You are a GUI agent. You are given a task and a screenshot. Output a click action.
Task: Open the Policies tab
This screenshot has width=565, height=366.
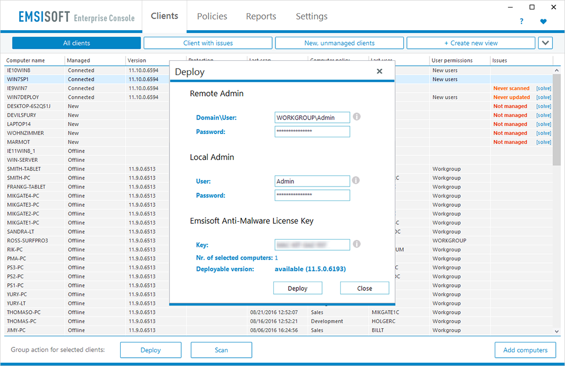pyautogui.click(x=212, y=16)
